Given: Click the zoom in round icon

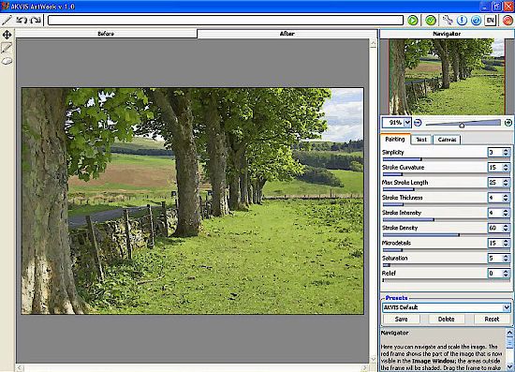Looking at the screenshot, I should coord(508,123).
